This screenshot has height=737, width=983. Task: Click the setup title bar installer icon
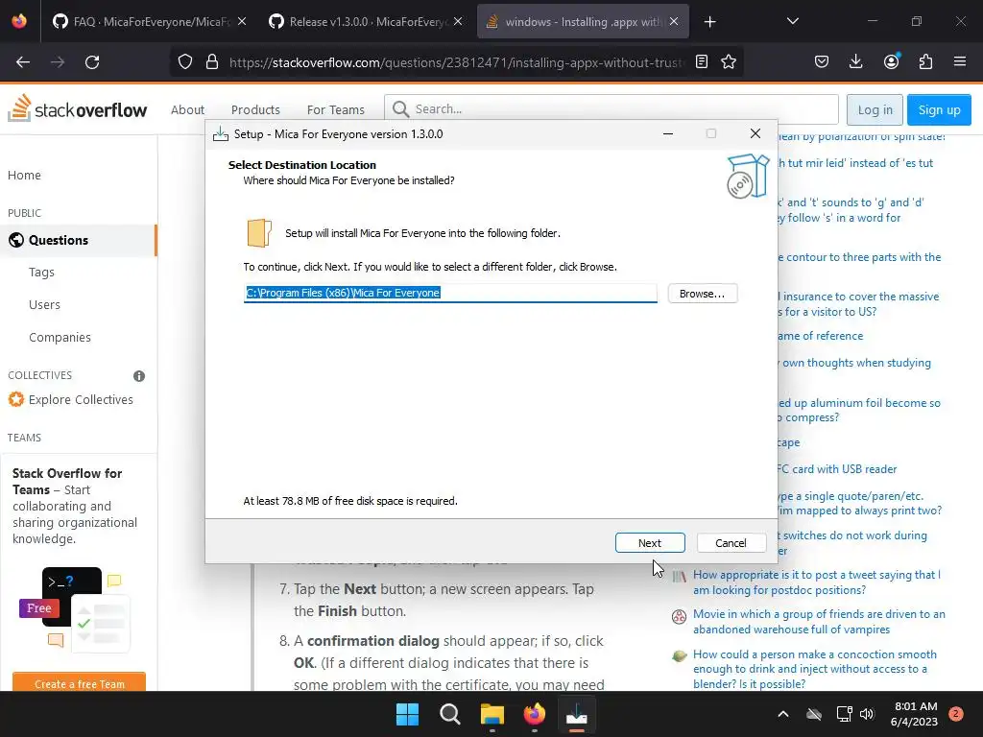pyautogui.click(x=220, y=134)
